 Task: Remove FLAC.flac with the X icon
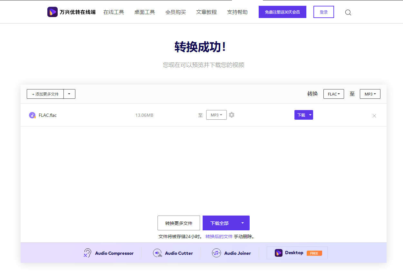click(374, 116)
